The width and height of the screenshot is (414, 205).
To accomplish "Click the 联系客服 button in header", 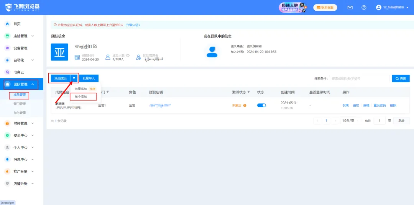I will (325, 7).
